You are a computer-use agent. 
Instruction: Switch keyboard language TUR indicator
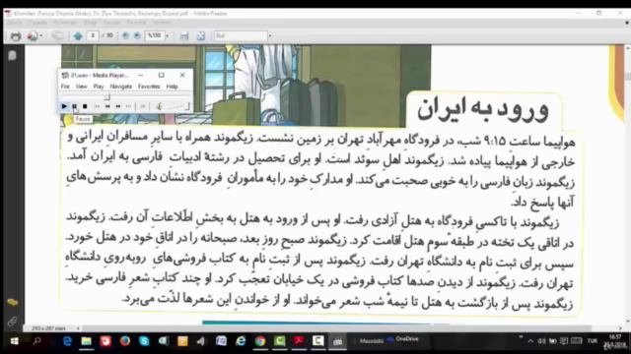[x=593, y=341]
